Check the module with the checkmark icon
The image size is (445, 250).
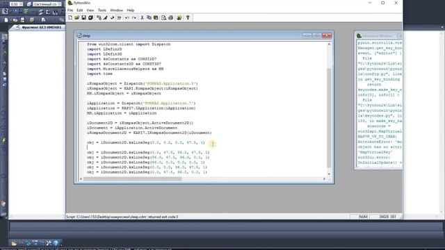tap(112, 17)
